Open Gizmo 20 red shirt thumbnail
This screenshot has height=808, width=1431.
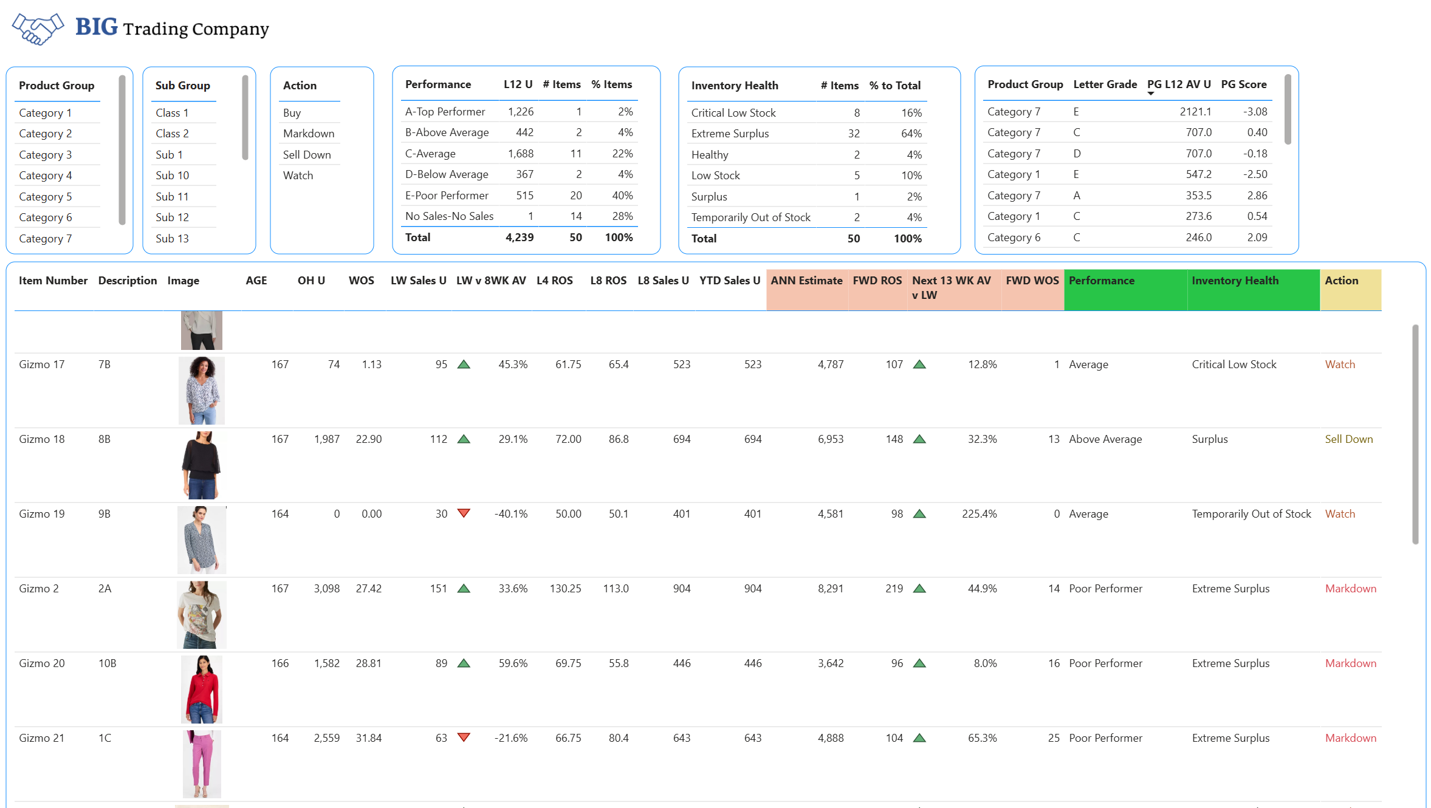[202, 690]
